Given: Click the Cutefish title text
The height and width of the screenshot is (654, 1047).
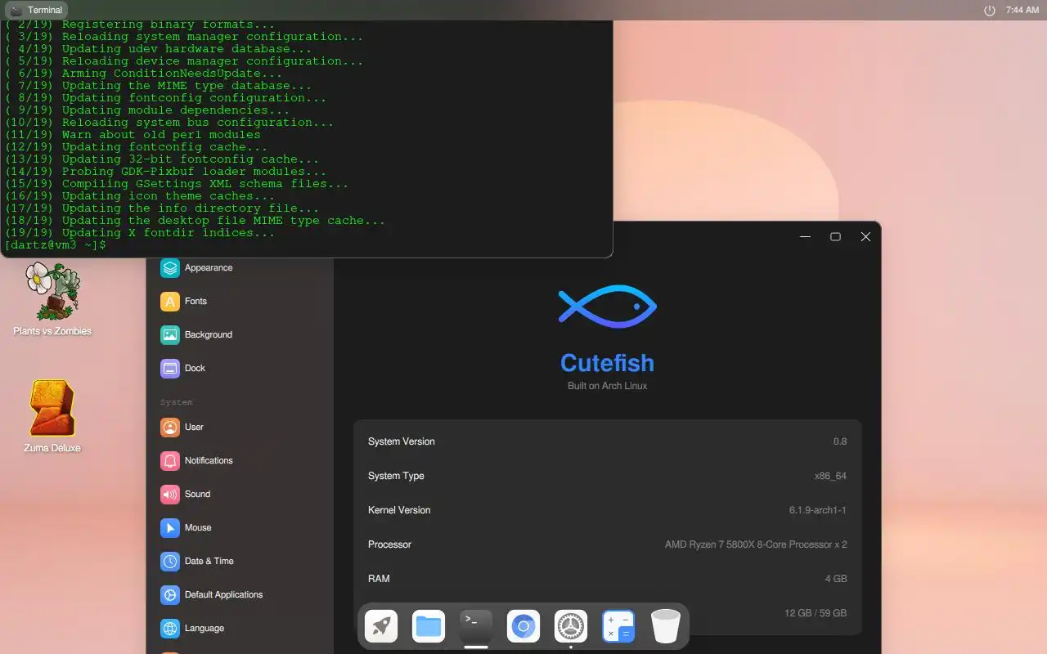Looking at the screenshot, I should point(607,363).
